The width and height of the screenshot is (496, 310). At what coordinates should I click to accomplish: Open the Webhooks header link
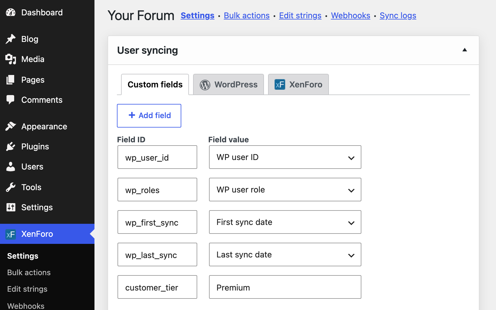[x=351, y=15]
